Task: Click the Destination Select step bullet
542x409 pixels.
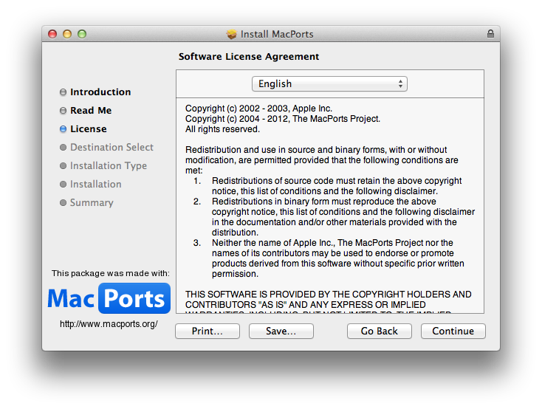Action: pos(63,147)
